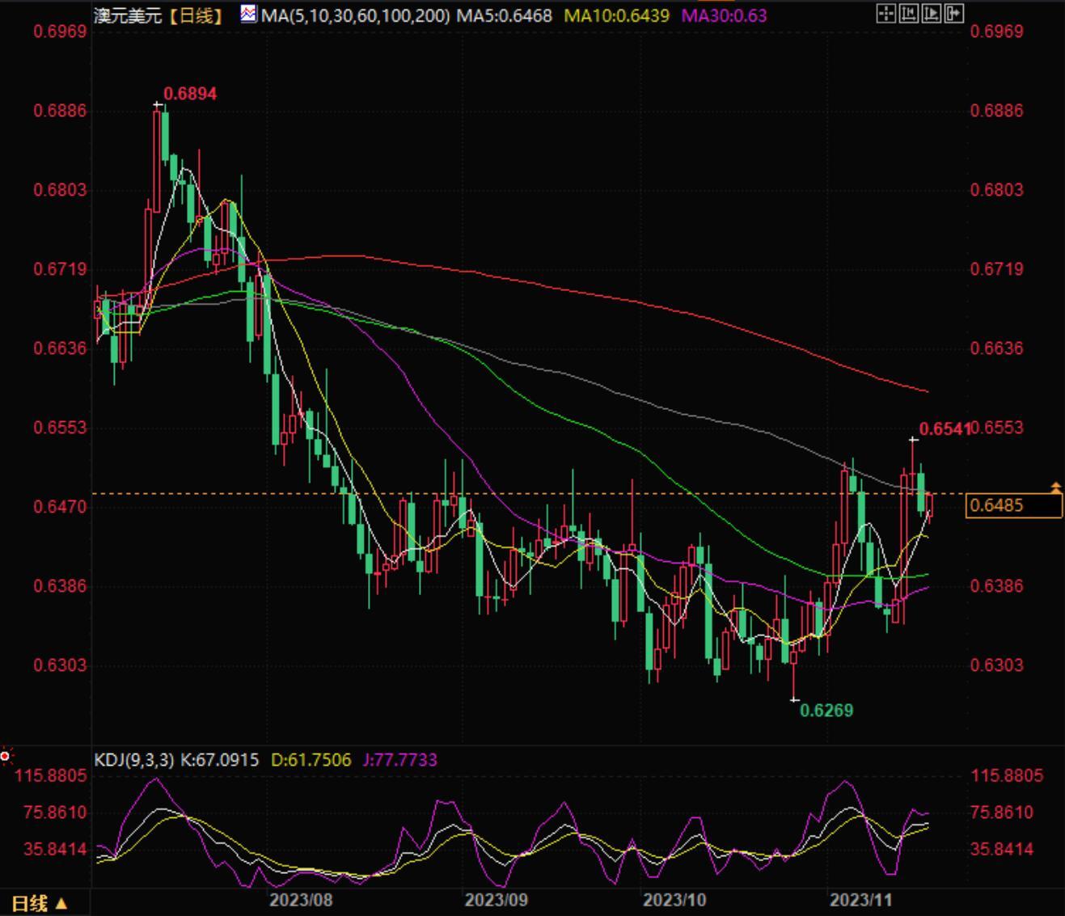The image size is (1065, 916).
Task: Click the orange arrow marker on right price axis
Action: 1055,488
